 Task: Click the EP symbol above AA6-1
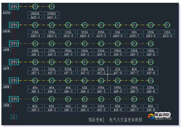pyautogui.click(x=35, y=81)
